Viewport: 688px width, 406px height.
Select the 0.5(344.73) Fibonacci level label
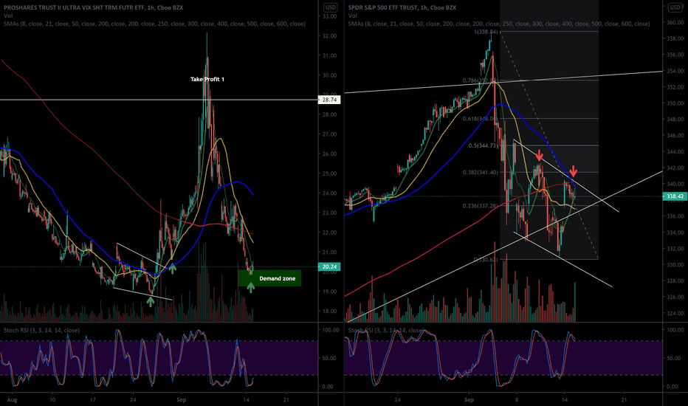point(483,145)
